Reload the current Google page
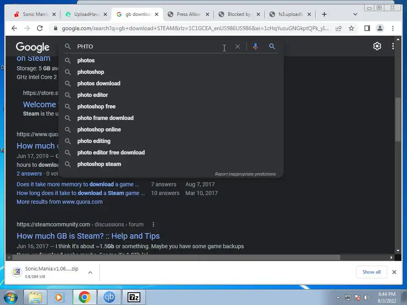Image resolution: width=407 pixels, height=305 pixels. (x=40, y=28)
